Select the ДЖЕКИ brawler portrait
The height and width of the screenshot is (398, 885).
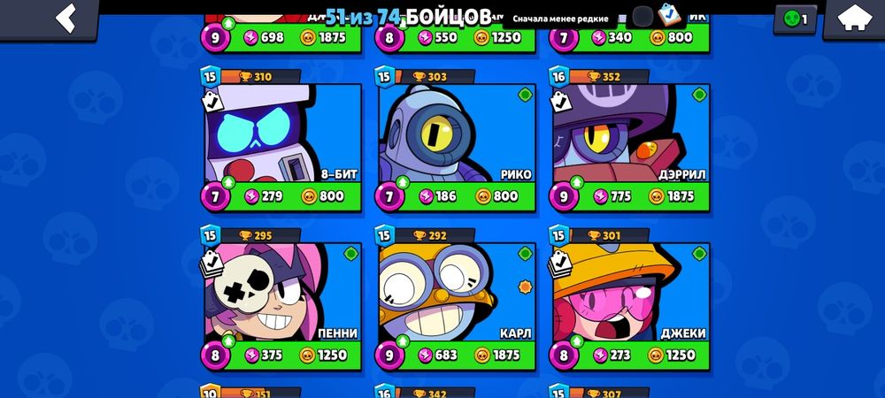[631, 292]
